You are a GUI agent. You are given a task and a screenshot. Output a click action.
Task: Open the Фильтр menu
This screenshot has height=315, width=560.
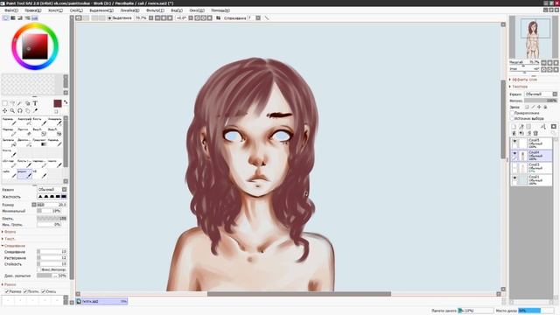[x=155, y=10]
